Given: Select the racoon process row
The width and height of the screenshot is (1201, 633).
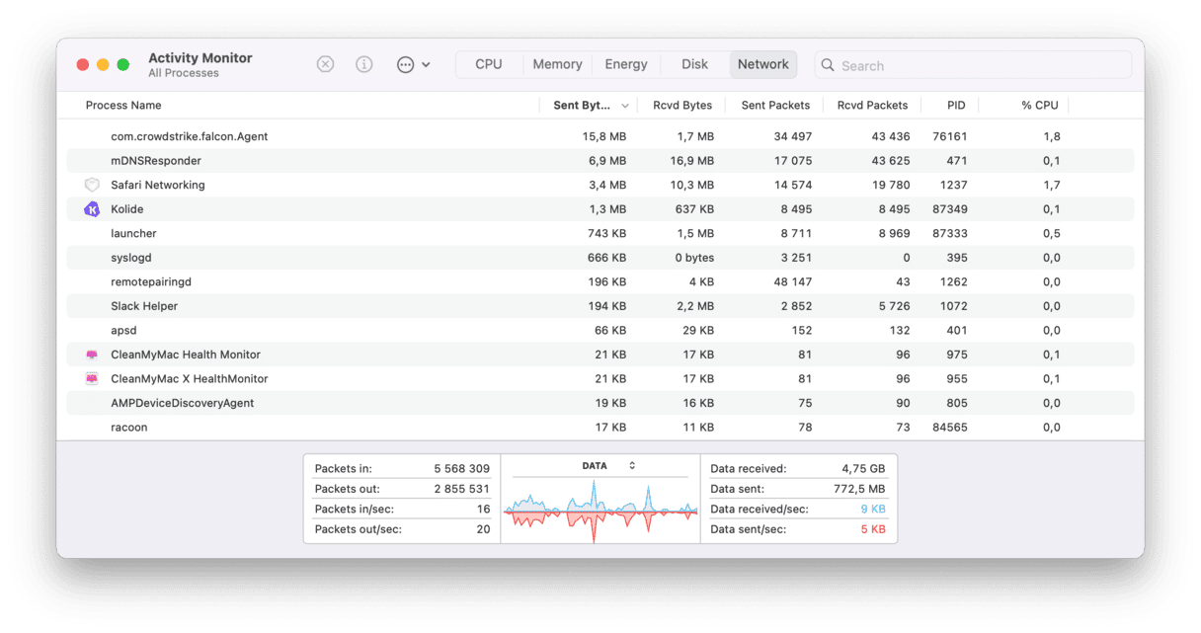Looking at the screenshot, I should (600, 428).
